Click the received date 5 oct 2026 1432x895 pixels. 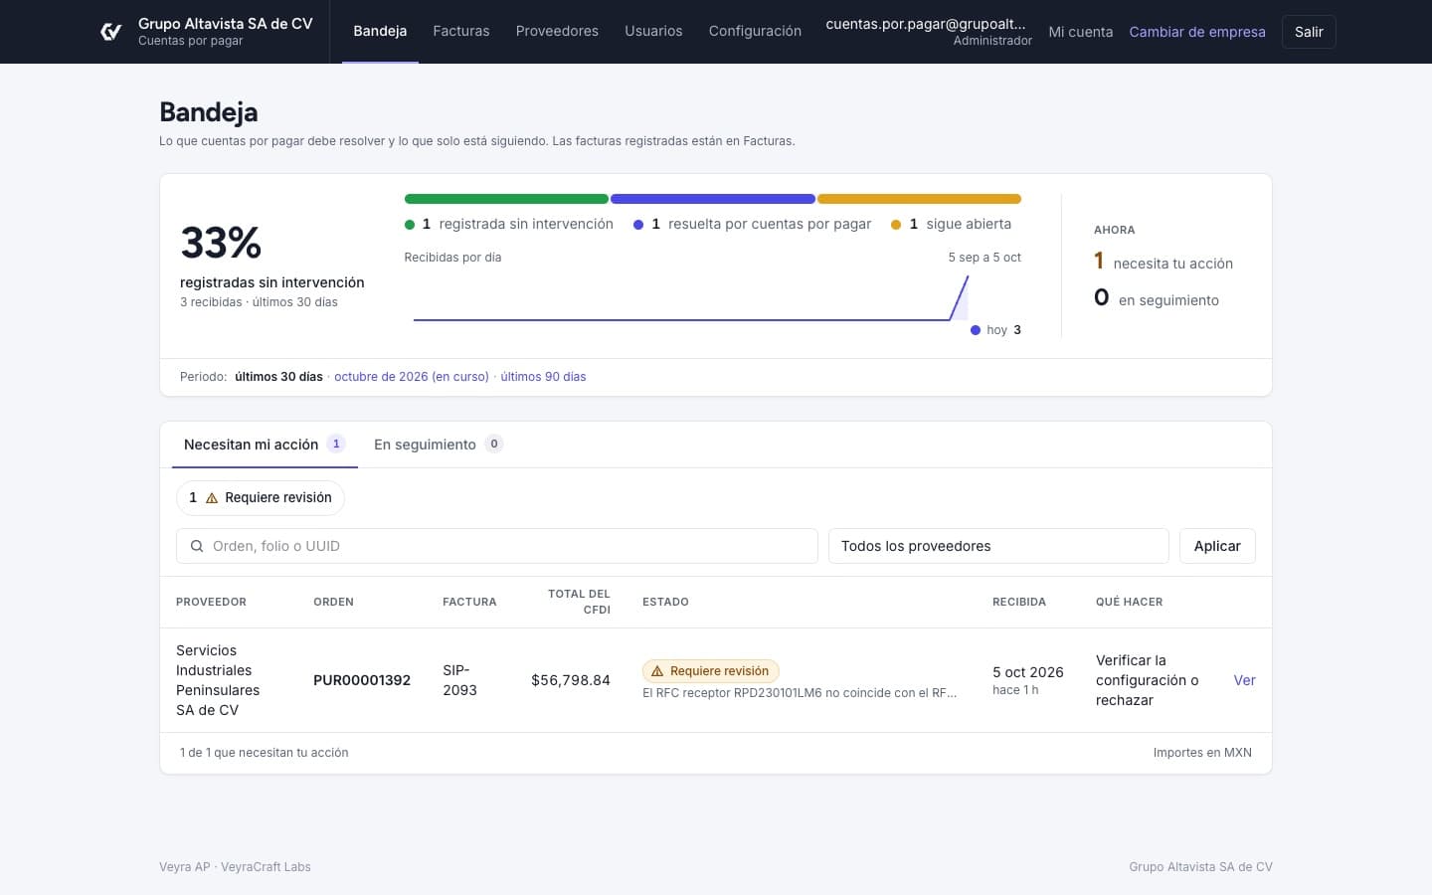click(1028, 672)
